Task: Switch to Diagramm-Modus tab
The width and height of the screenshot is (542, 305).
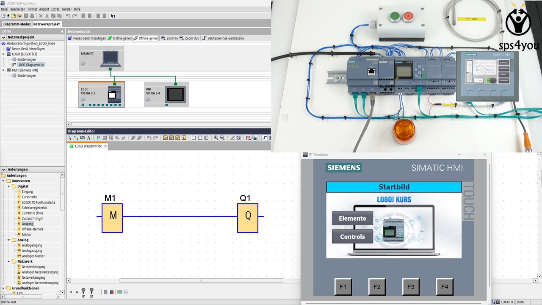Action: (x=17, y=24)
